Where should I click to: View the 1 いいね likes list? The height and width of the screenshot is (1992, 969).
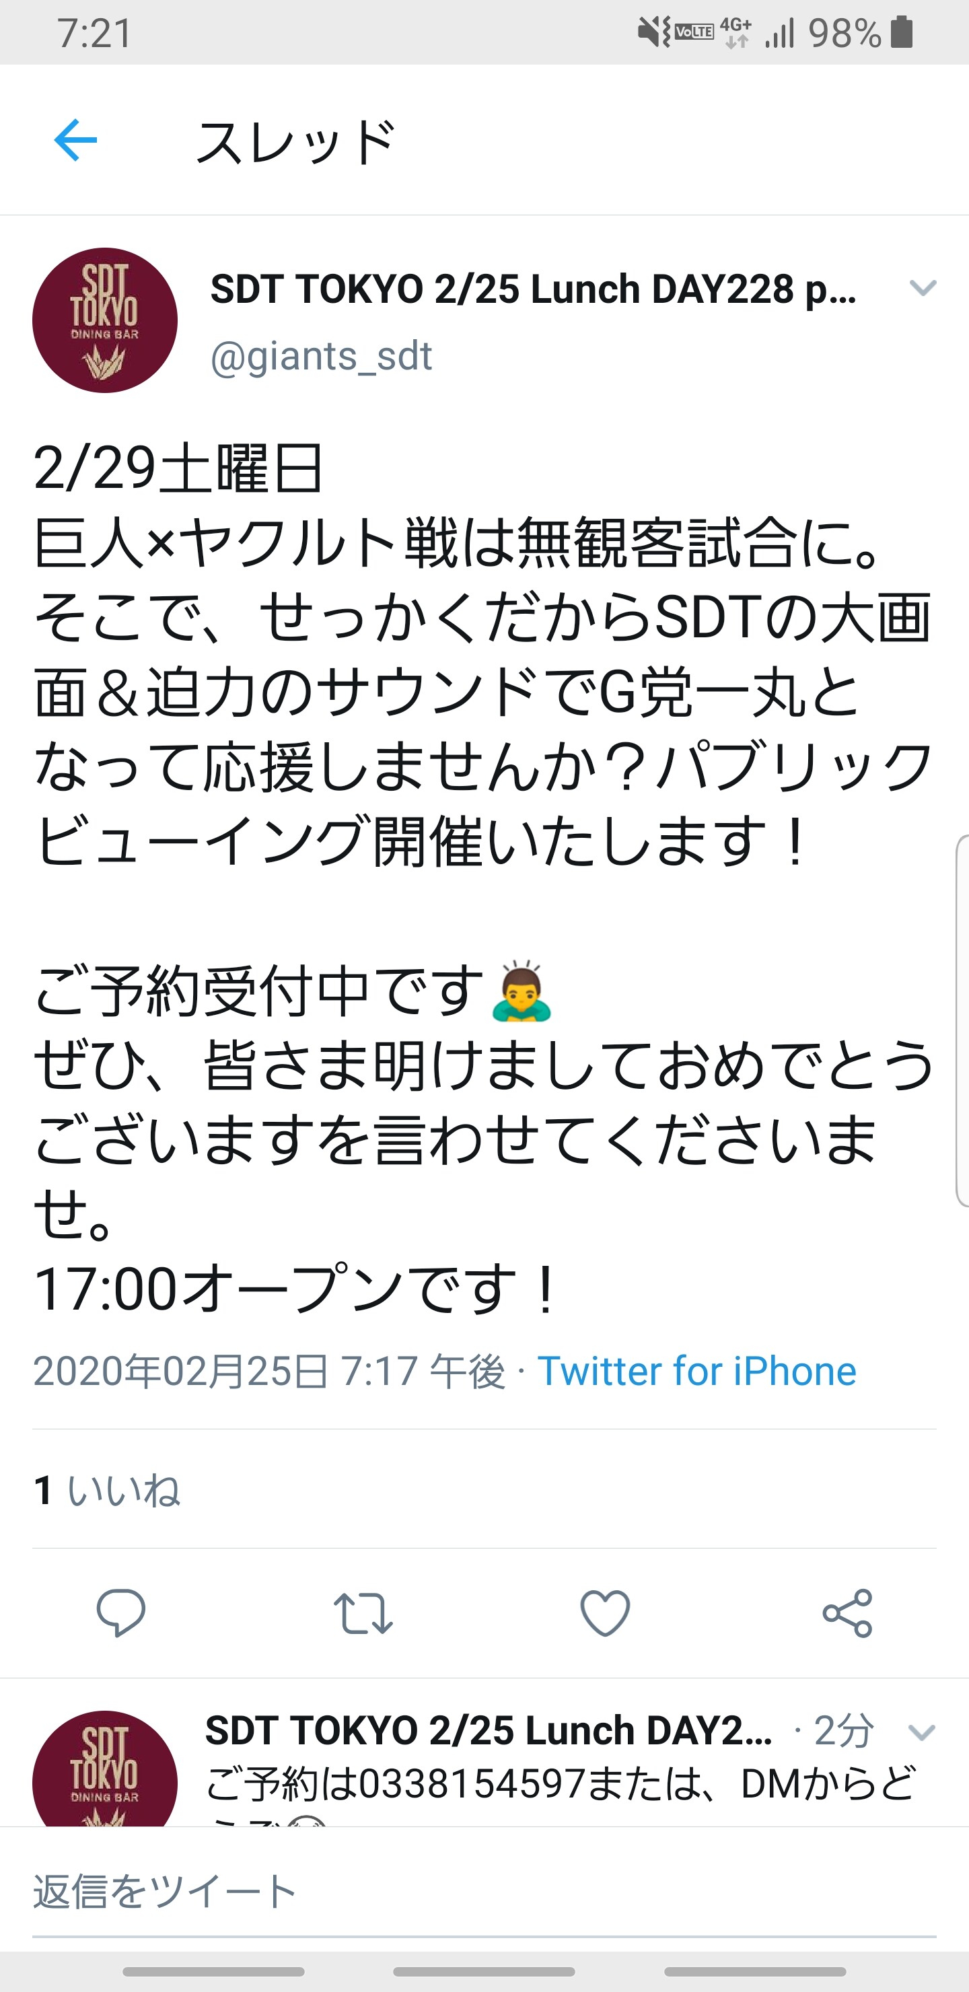click(x=107, y=1490)
